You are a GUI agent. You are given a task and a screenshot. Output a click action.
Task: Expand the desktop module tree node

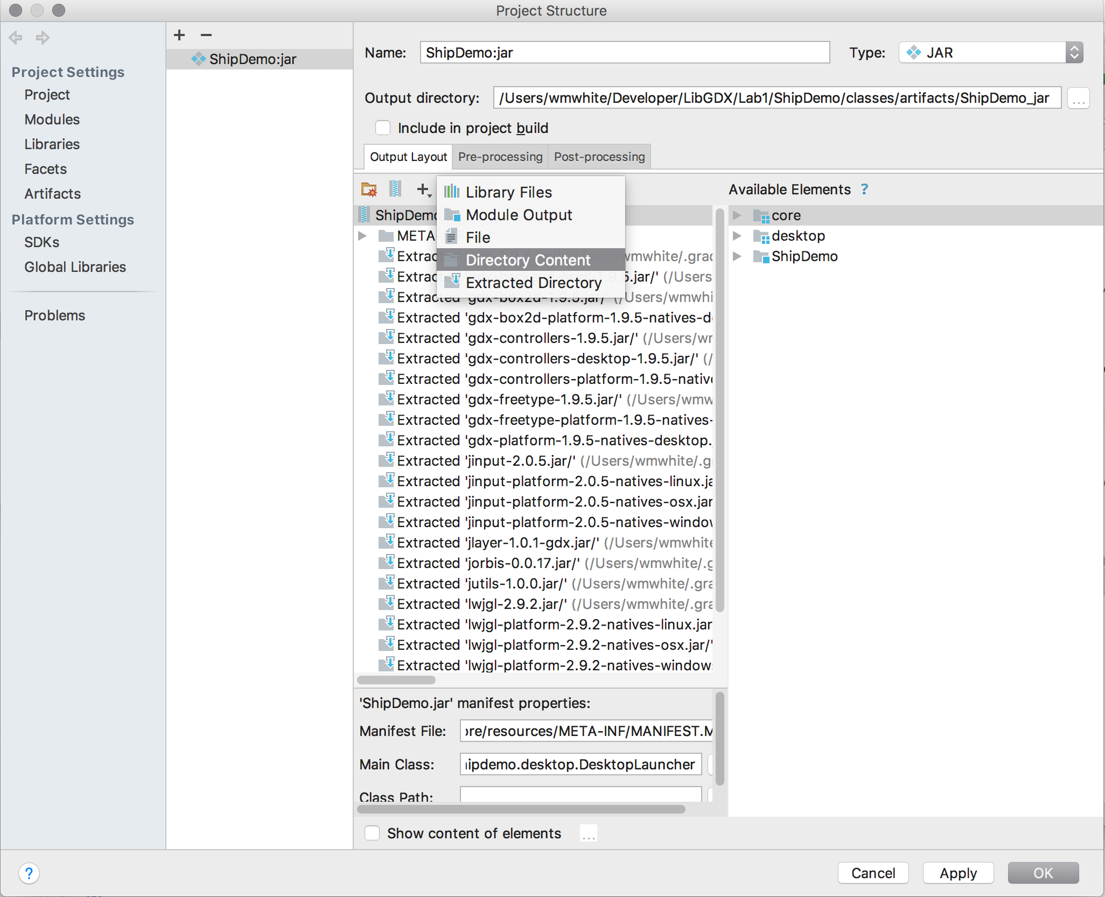[x=737, y=236]
